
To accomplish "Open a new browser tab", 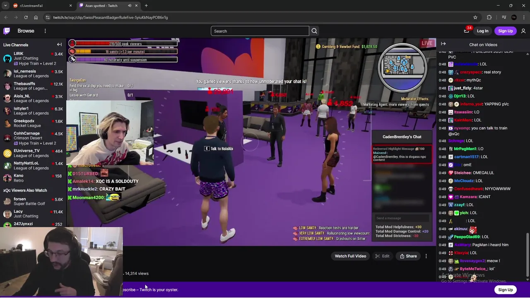I will coord(146,6).
